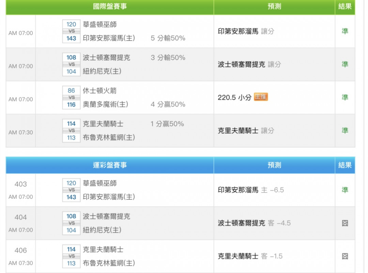Image resolution: width=368 pixels, height=273 pixels.
Task: Click the 預測 header in the 國際盤 table
Action: pyautogui.click(x=274, y=6)
